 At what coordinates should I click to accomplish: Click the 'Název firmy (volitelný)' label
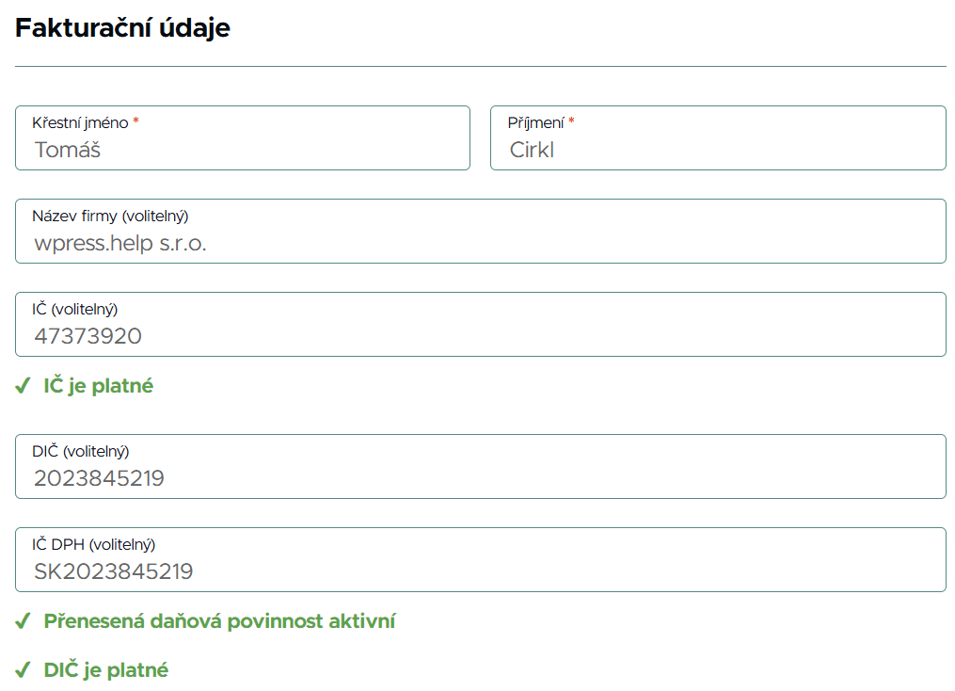point(117,217)
